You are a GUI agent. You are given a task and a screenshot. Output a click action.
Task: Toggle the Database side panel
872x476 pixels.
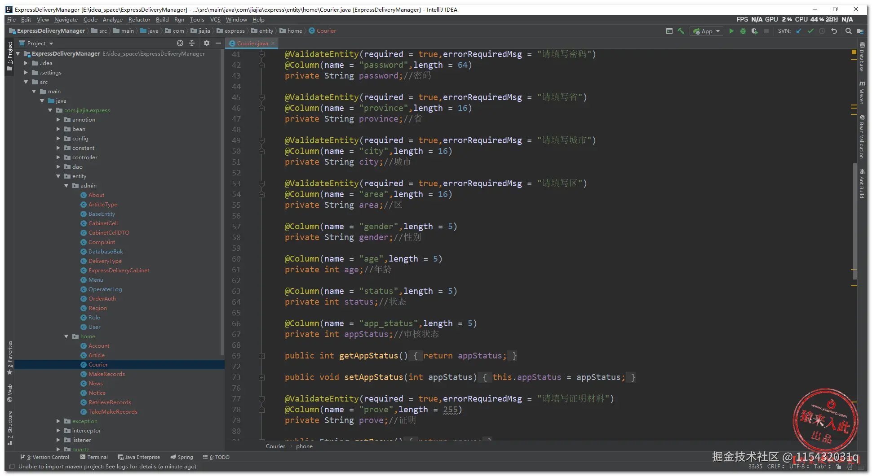pyautogui.click(x=862, y=57)
